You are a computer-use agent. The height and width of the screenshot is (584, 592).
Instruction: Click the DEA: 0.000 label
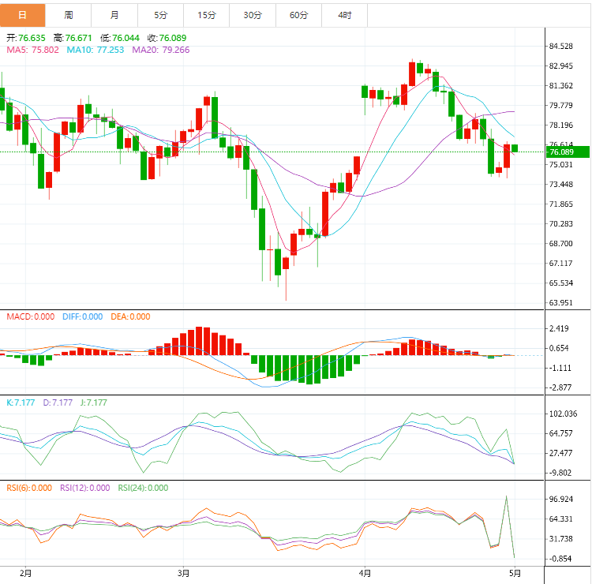[x=129, y=316]
